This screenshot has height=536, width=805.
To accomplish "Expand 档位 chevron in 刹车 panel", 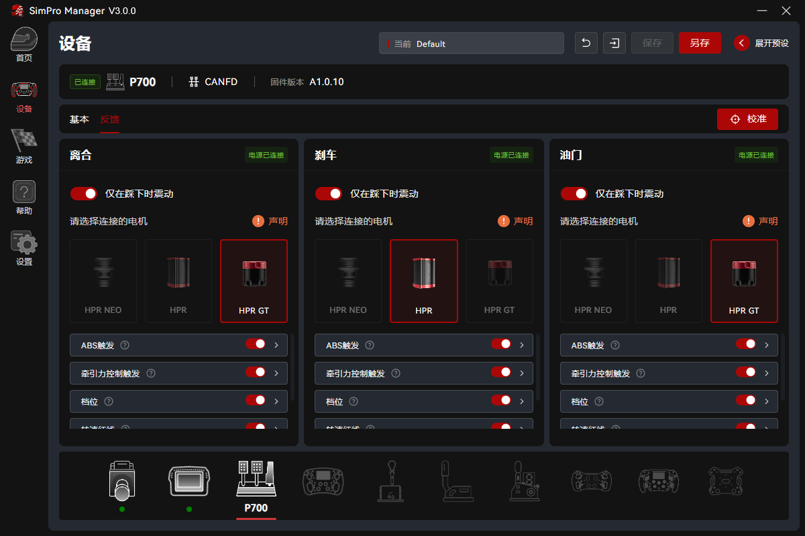I will (x=521, y=401).
